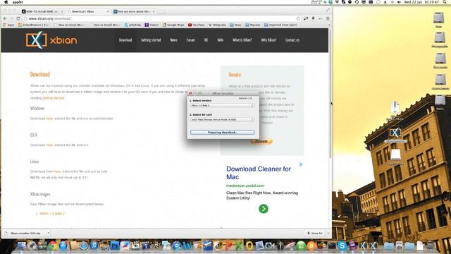Viewport: 451px width, 254px height.
Task: Open the XBian 1.0 Beta 2 image link
Action: pyautogui.click(x=52, y=214)
